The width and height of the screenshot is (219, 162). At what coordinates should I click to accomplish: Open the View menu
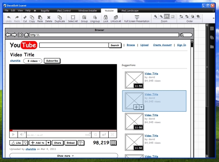tap(20, 11)
